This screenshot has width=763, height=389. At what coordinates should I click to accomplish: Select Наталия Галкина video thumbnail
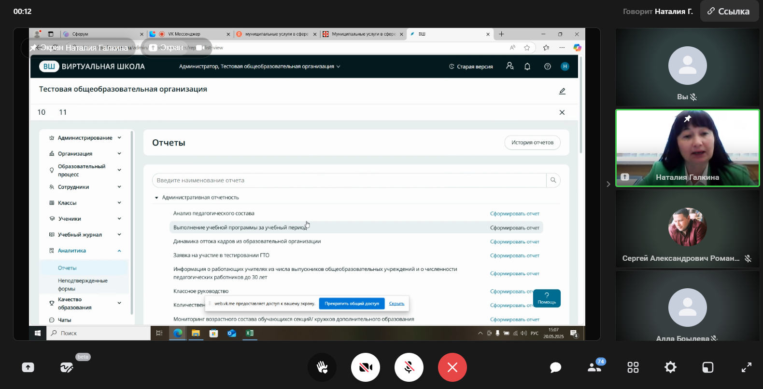point(687,148)
